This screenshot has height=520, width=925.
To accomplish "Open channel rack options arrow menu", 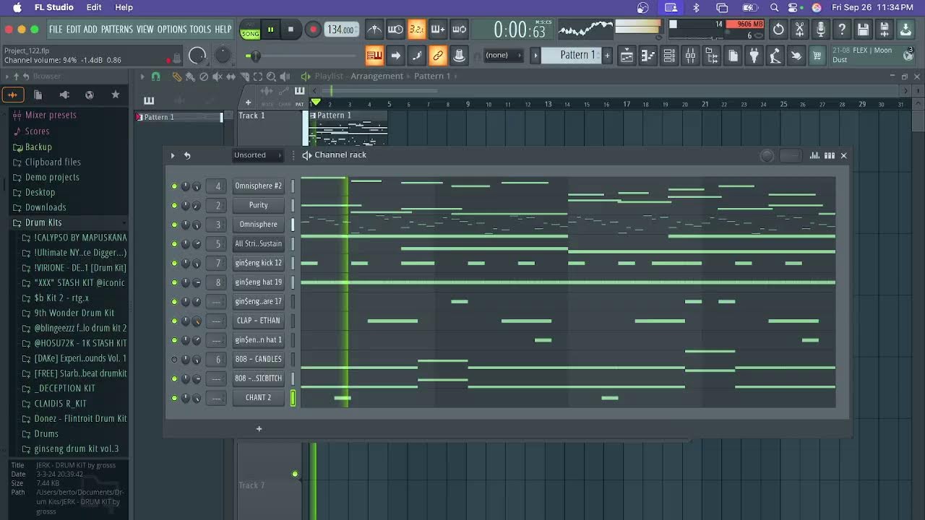I will [173, 155].
